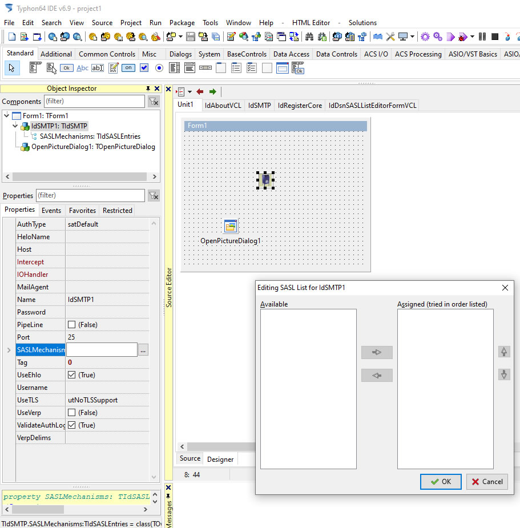Click the Find binoculars toolbar icon

(x=309, y=37)
